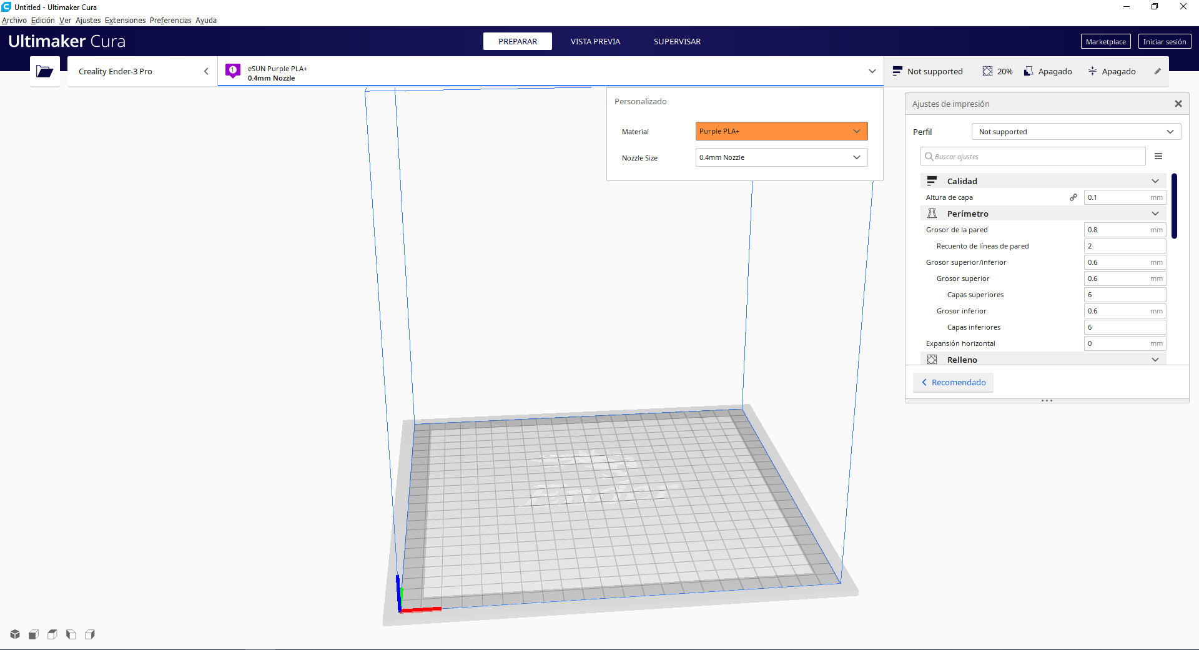
Task: Click the eSUN Purple PLA+ configuration header
Action: (550, 71)
